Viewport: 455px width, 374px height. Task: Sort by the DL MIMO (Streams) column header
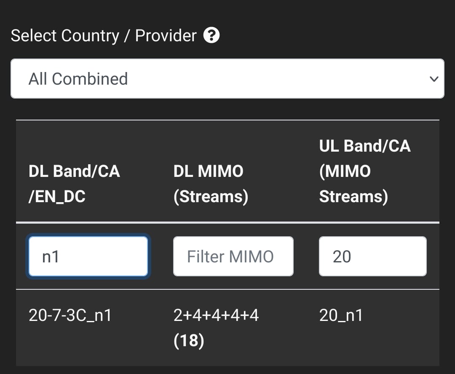211,184
